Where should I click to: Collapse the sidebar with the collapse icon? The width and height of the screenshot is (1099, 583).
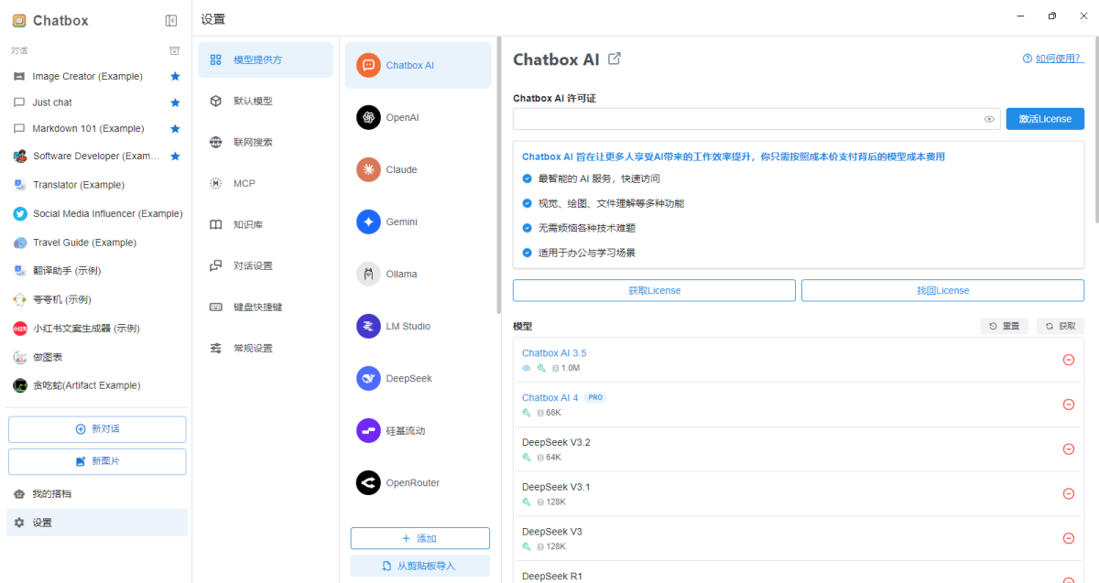[170, 20]
